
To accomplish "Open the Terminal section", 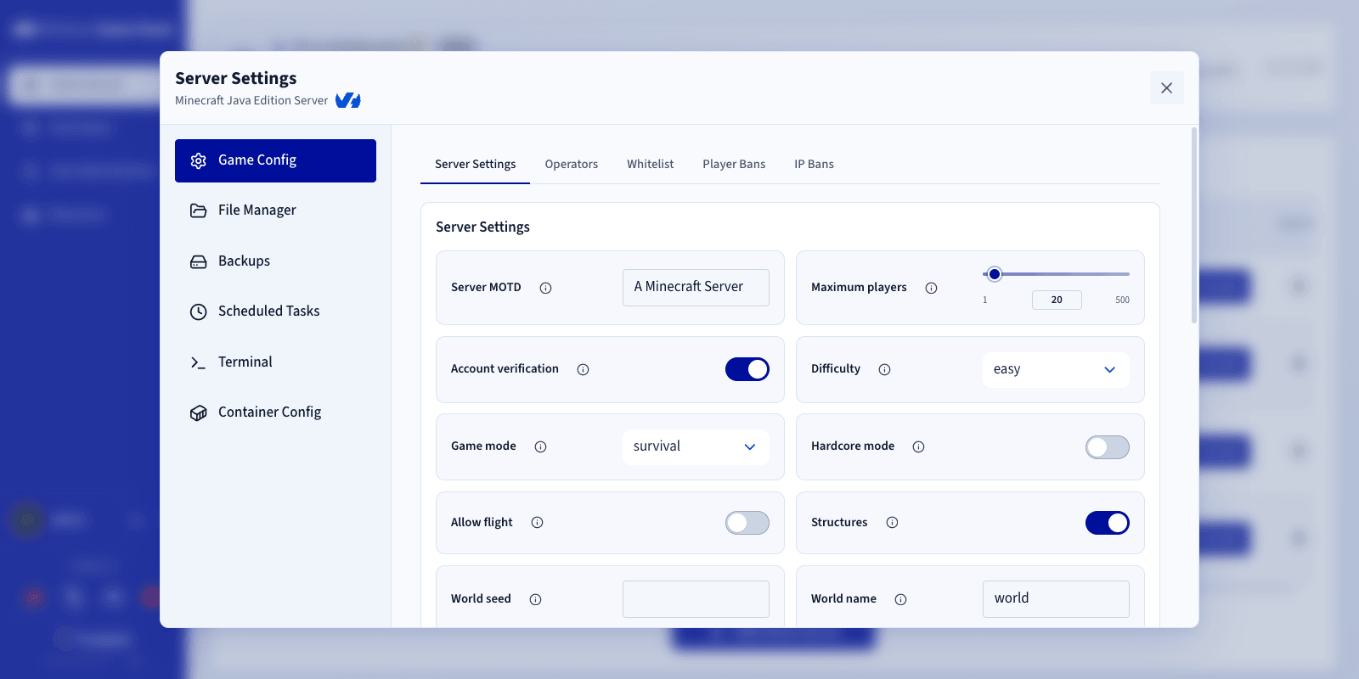I will pos(275,362).
